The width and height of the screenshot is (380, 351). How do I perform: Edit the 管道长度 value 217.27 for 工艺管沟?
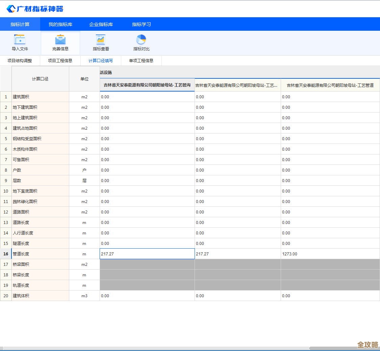point(147,253)
